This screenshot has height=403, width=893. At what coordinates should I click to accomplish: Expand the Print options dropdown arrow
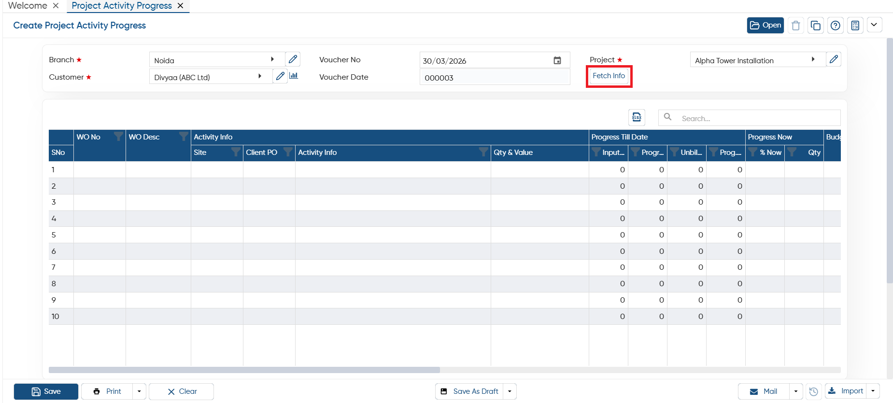[x=139, y=391]
